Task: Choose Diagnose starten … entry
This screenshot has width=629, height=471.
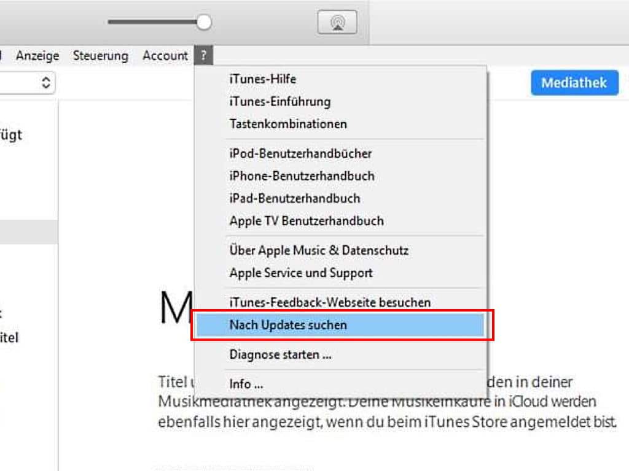Action: [340, 354]
